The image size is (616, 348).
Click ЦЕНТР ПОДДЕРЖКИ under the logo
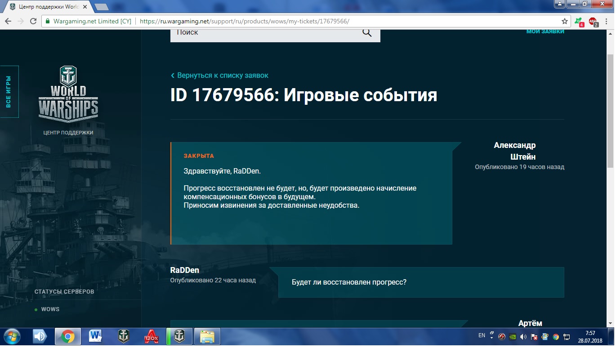(68, 133)
